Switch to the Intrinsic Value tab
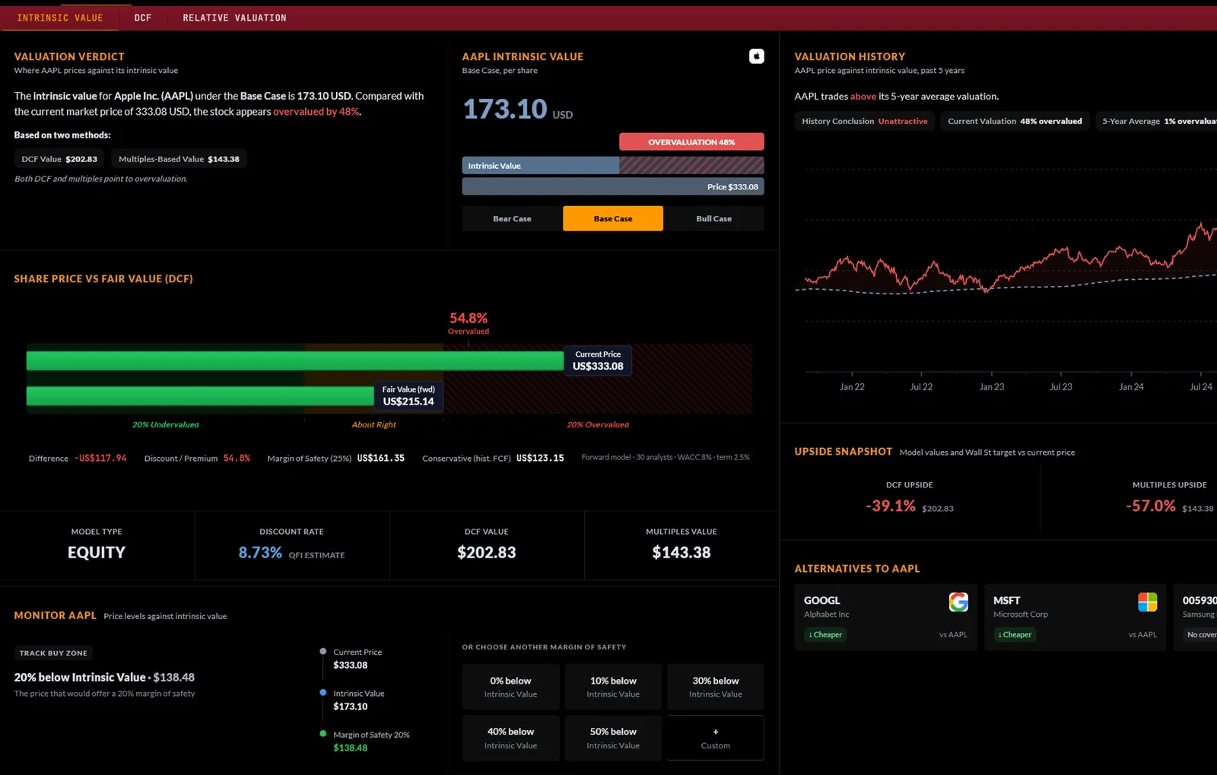1217x775 pixels. (x=60, y=17)
